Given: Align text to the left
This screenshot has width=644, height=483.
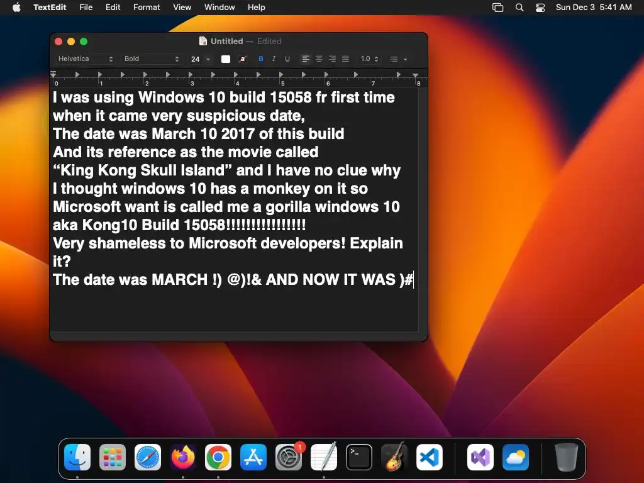Looking at the screenshot, I should tap(306, 59).
